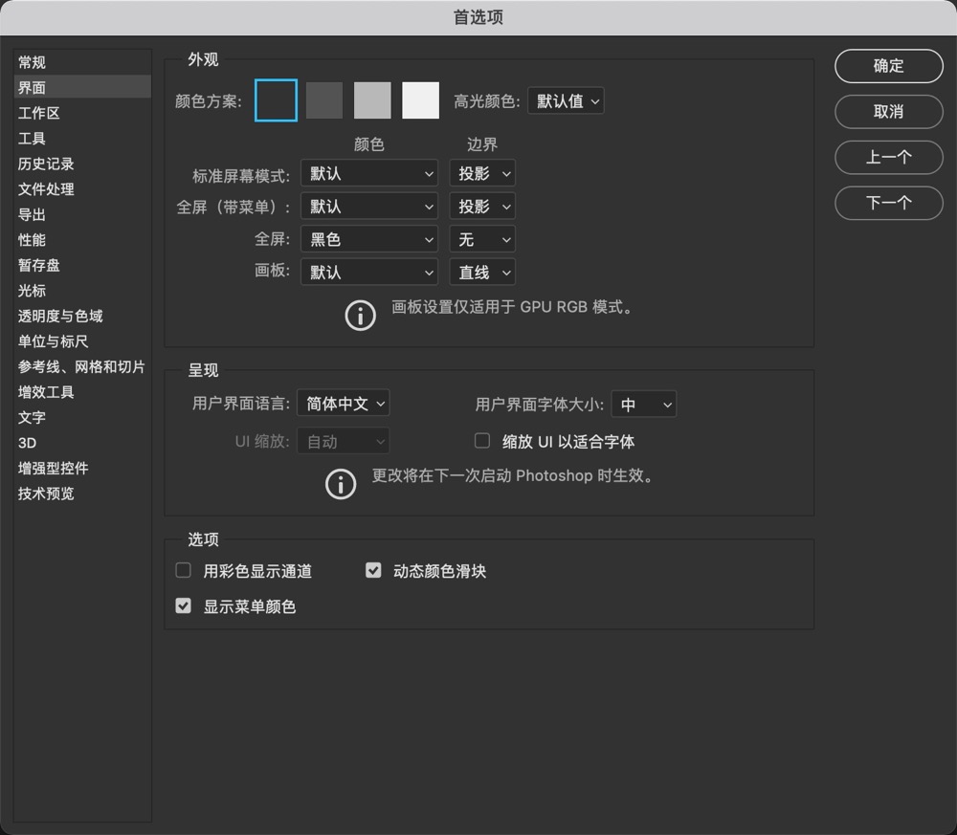Open the 高光颜色 dropdown
The image size is (957, 835).
point(566,99)
